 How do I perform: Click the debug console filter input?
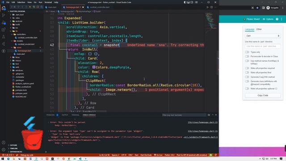184,115
